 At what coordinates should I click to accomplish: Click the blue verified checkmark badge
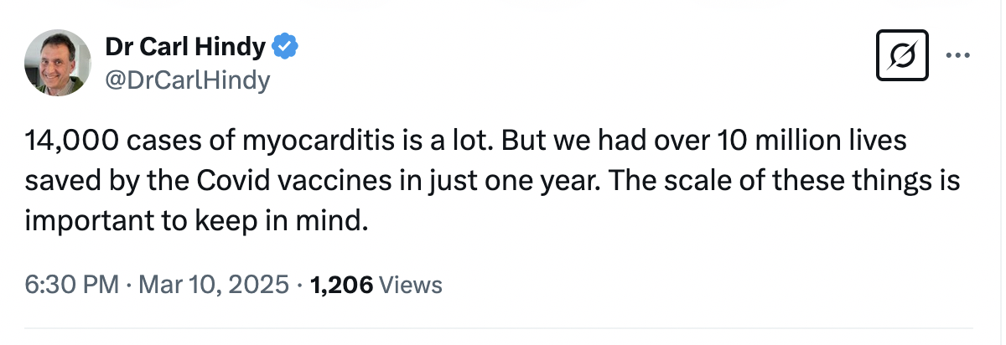pos(286,48)
